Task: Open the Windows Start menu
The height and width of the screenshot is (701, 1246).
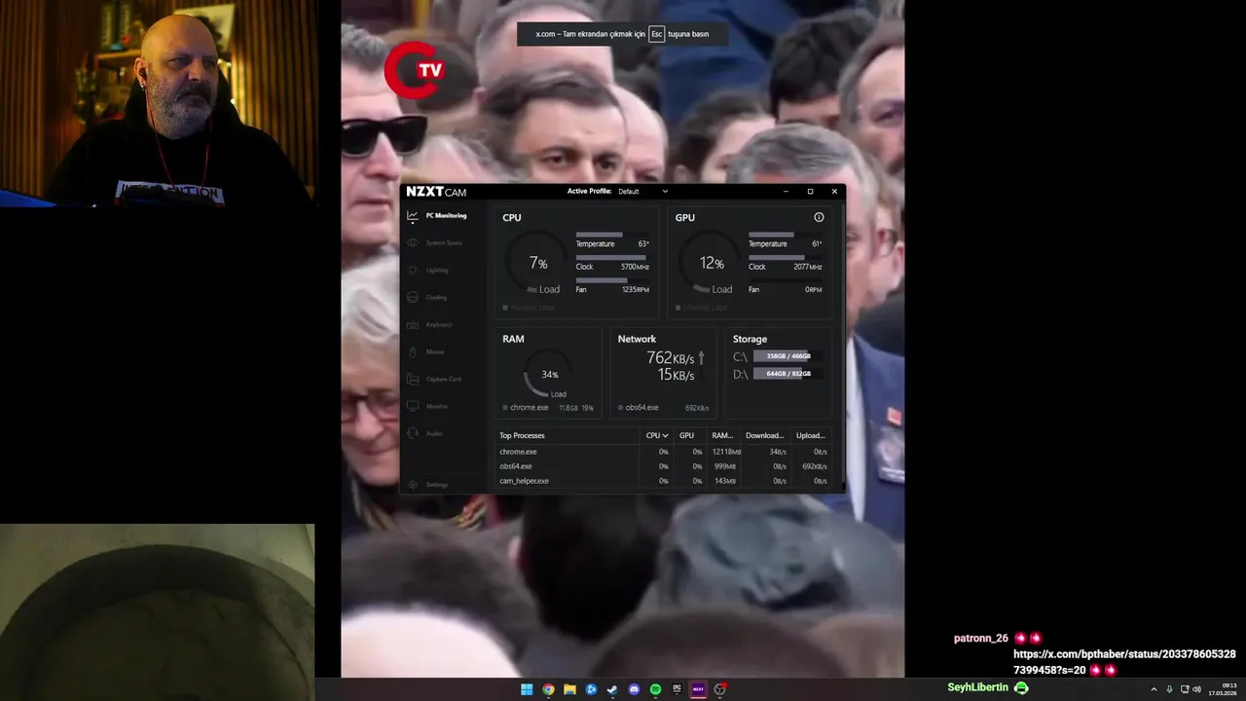Action: click(527, 689)
